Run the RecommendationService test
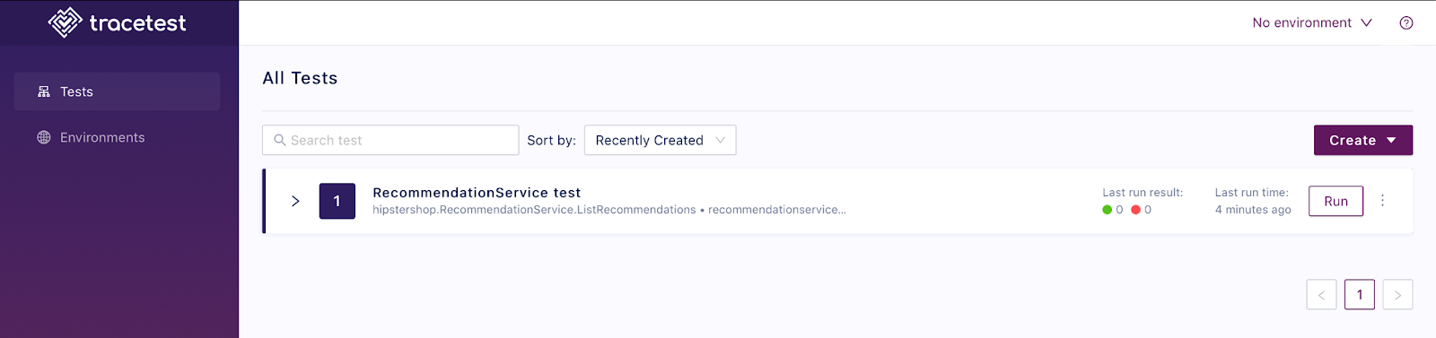The image size is (1436, 338). coord(1335,201)
